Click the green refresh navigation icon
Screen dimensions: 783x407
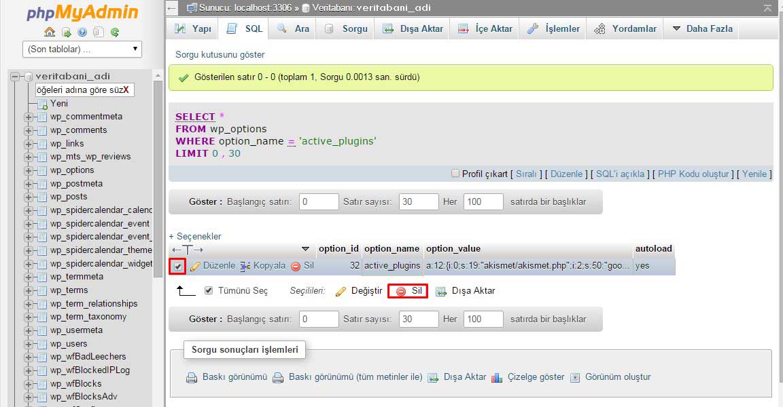(x=116, y=33)
